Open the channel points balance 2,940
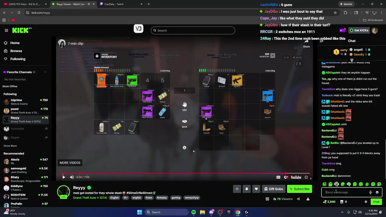 point(329,202)
